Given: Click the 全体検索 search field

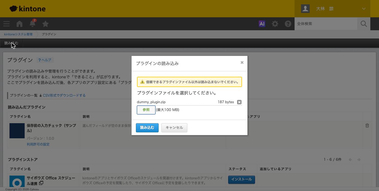Looking at the screenshot, I should tap(326, 24).
